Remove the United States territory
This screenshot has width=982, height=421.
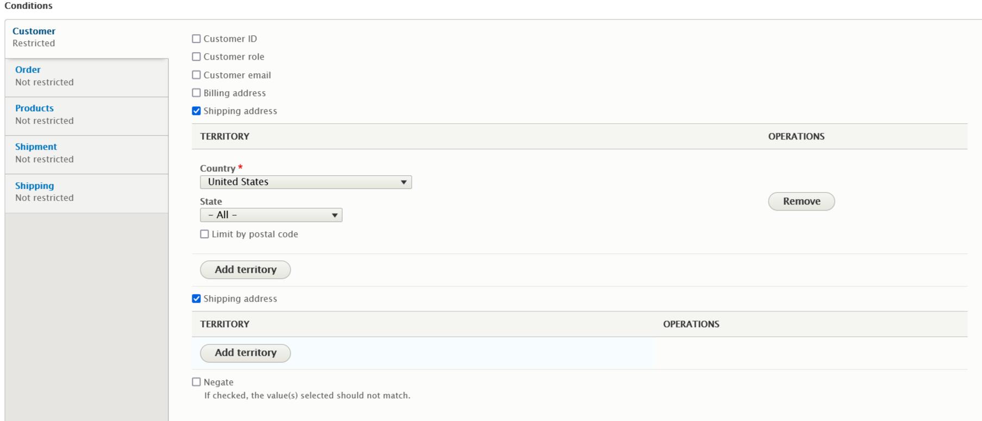click(801, 201)
